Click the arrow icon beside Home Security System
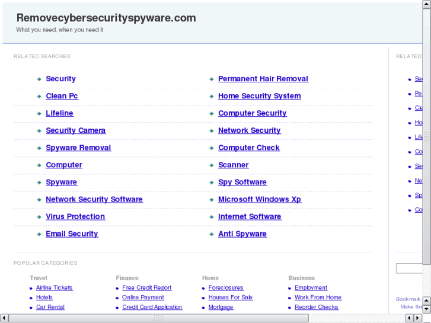 [211, 97]
